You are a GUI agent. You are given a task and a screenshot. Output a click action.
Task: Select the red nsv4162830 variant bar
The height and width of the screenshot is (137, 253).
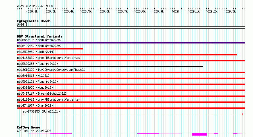[131, 61]
